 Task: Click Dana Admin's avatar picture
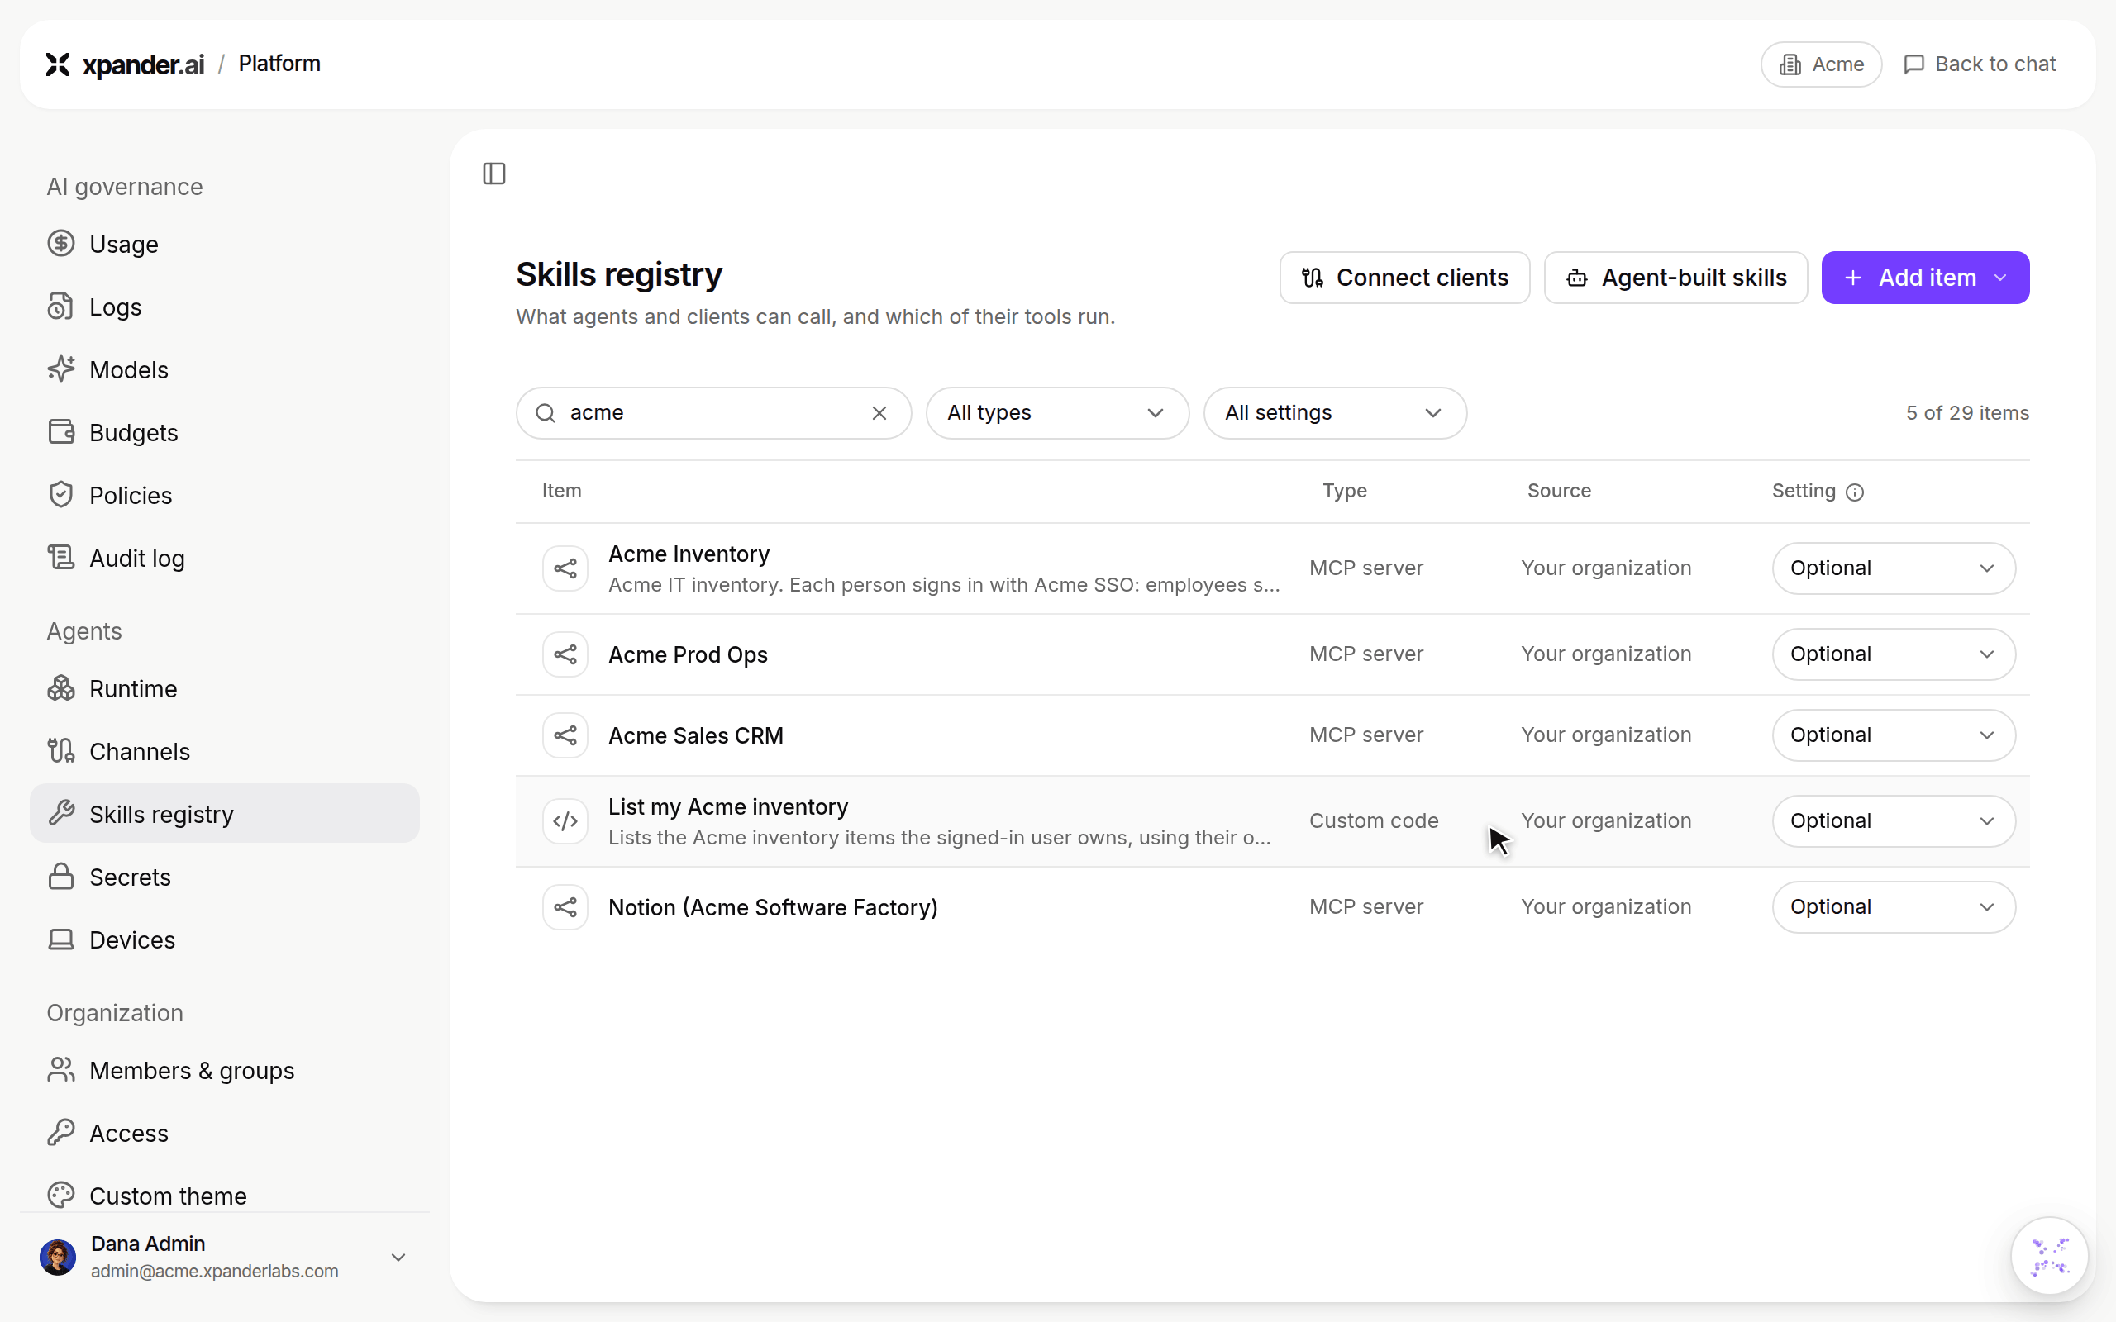[x=58, y=1257]
